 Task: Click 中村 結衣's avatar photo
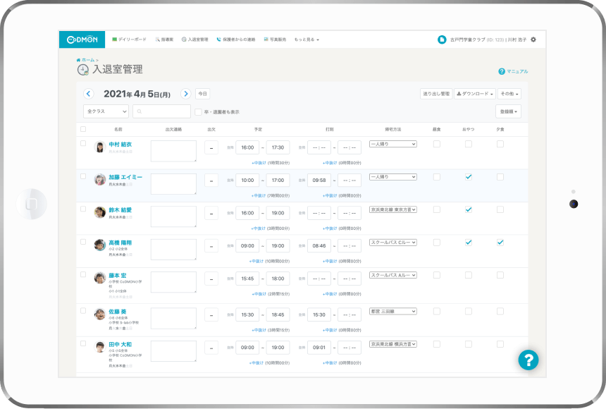(100, 147)
